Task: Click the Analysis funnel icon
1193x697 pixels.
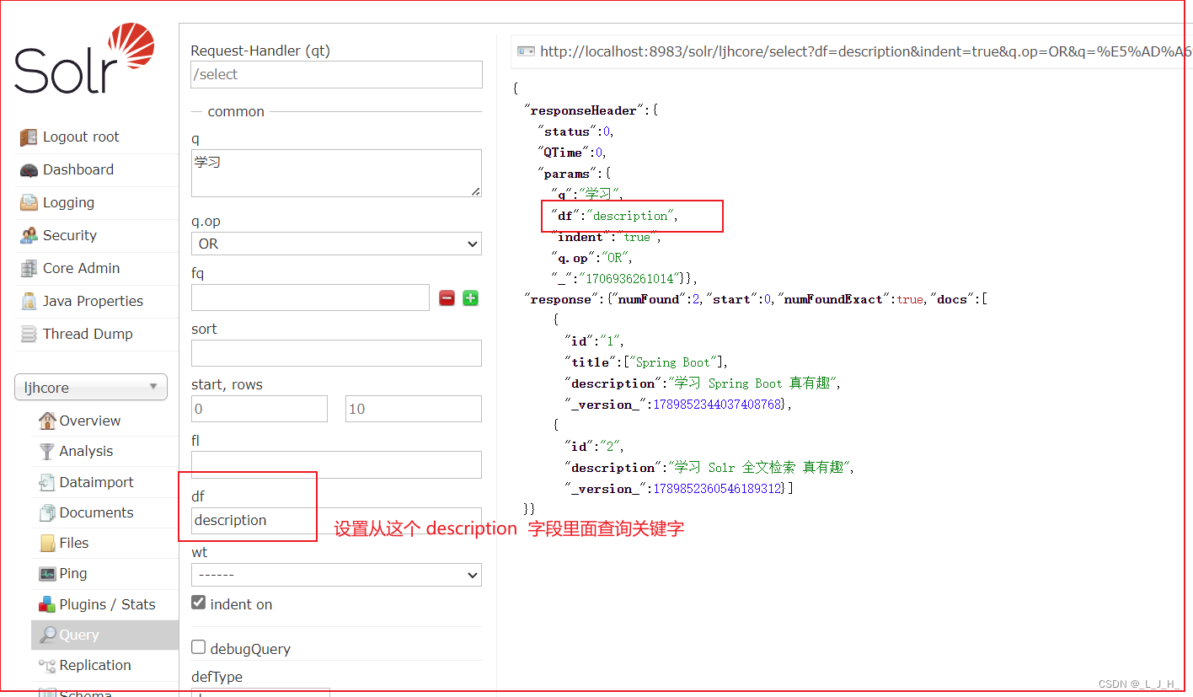Action: [47, 452]
